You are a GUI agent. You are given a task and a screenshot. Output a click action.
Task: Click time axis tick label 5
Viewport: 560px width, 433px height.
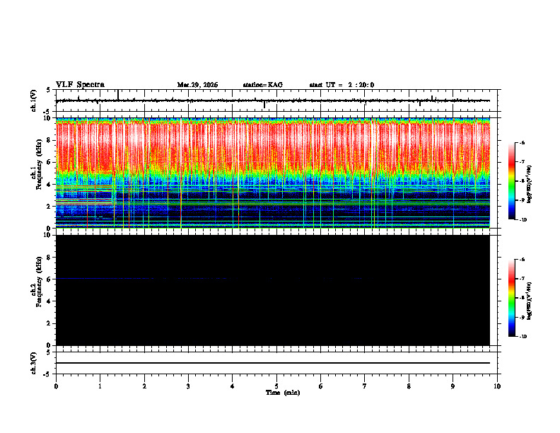[276, 386]
